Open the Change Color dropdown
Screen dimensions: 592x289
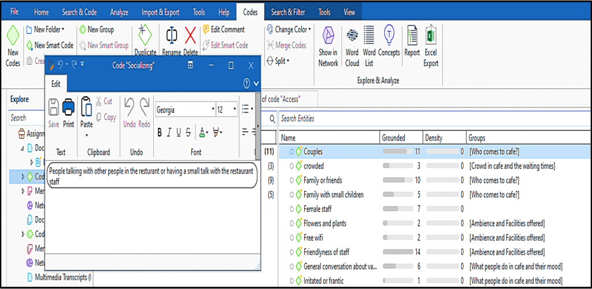tap(289, 29)
